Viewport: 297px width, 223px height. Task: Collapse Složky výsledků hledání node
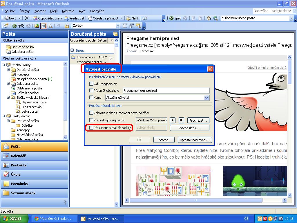[x=8, y=98]
